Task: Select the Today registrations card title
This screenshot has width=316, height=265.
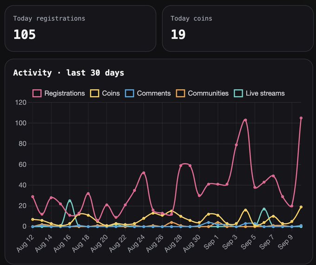Action: [x=49, y=19]
